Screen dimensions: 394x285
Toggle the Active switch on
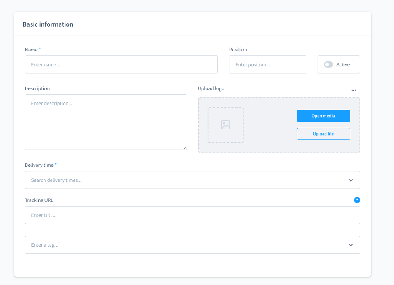[328, 64]
